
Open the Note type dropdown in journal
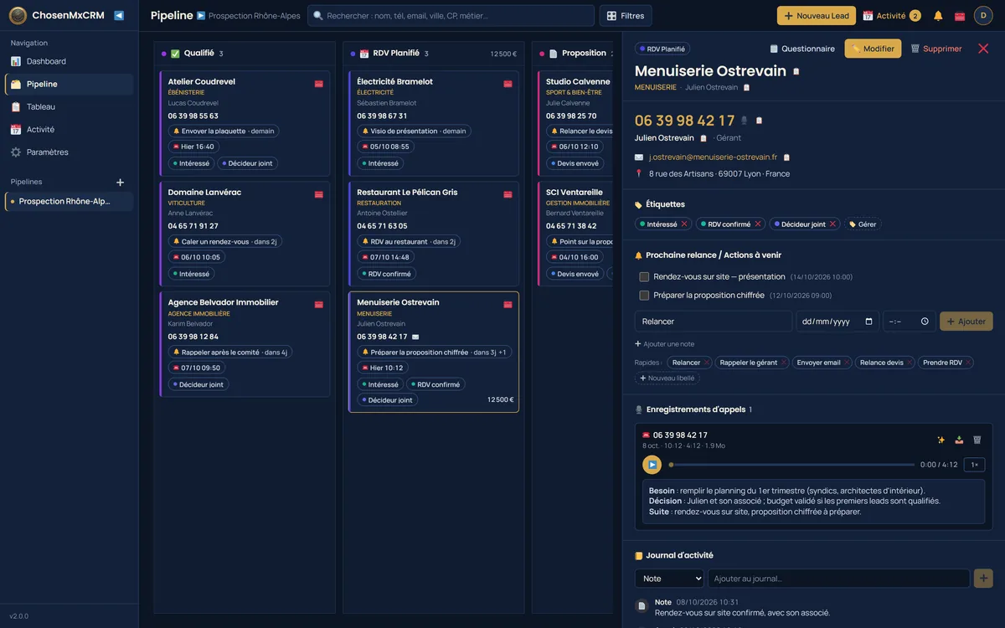point(669,579)
